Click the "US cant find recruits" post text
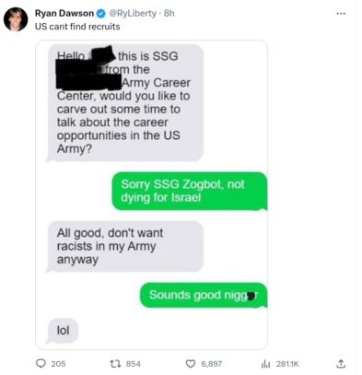Image resolution: width=362 pixels, height=375 pixels. (x=77, y=27)
